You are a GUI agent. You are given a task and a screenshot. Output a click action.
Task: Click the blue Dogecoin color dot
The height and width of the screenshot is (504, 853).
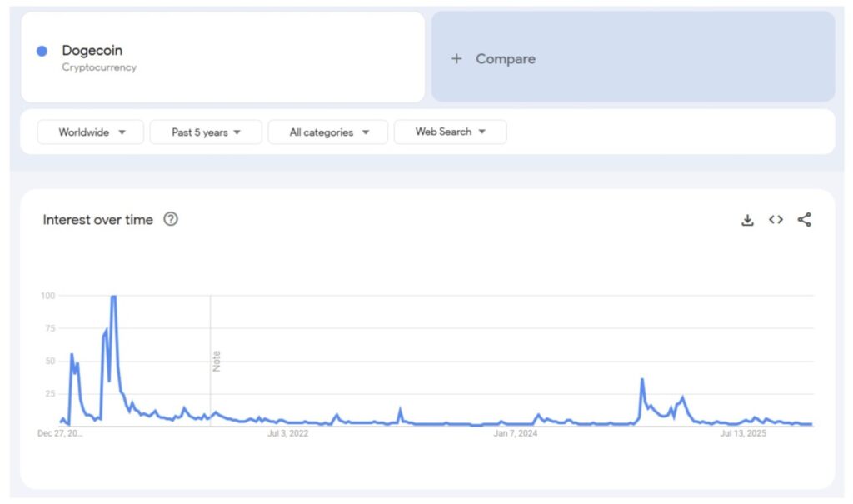42,52
